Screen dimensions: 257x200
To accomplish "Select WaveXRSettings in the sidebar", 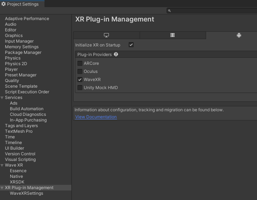I will pyautogui.click(x=26, y=193).
